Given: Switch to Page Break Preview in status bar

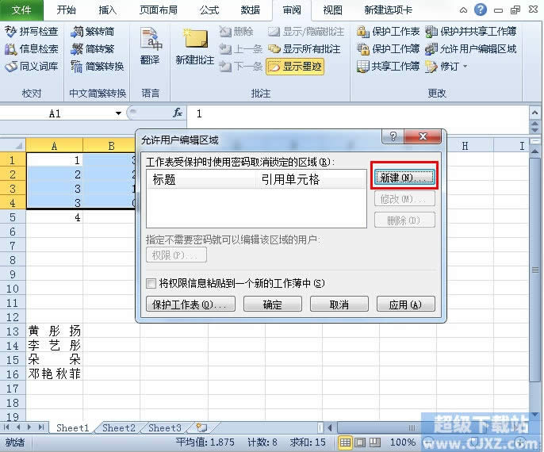Looking at the screenshot, I should click(374, 442).
